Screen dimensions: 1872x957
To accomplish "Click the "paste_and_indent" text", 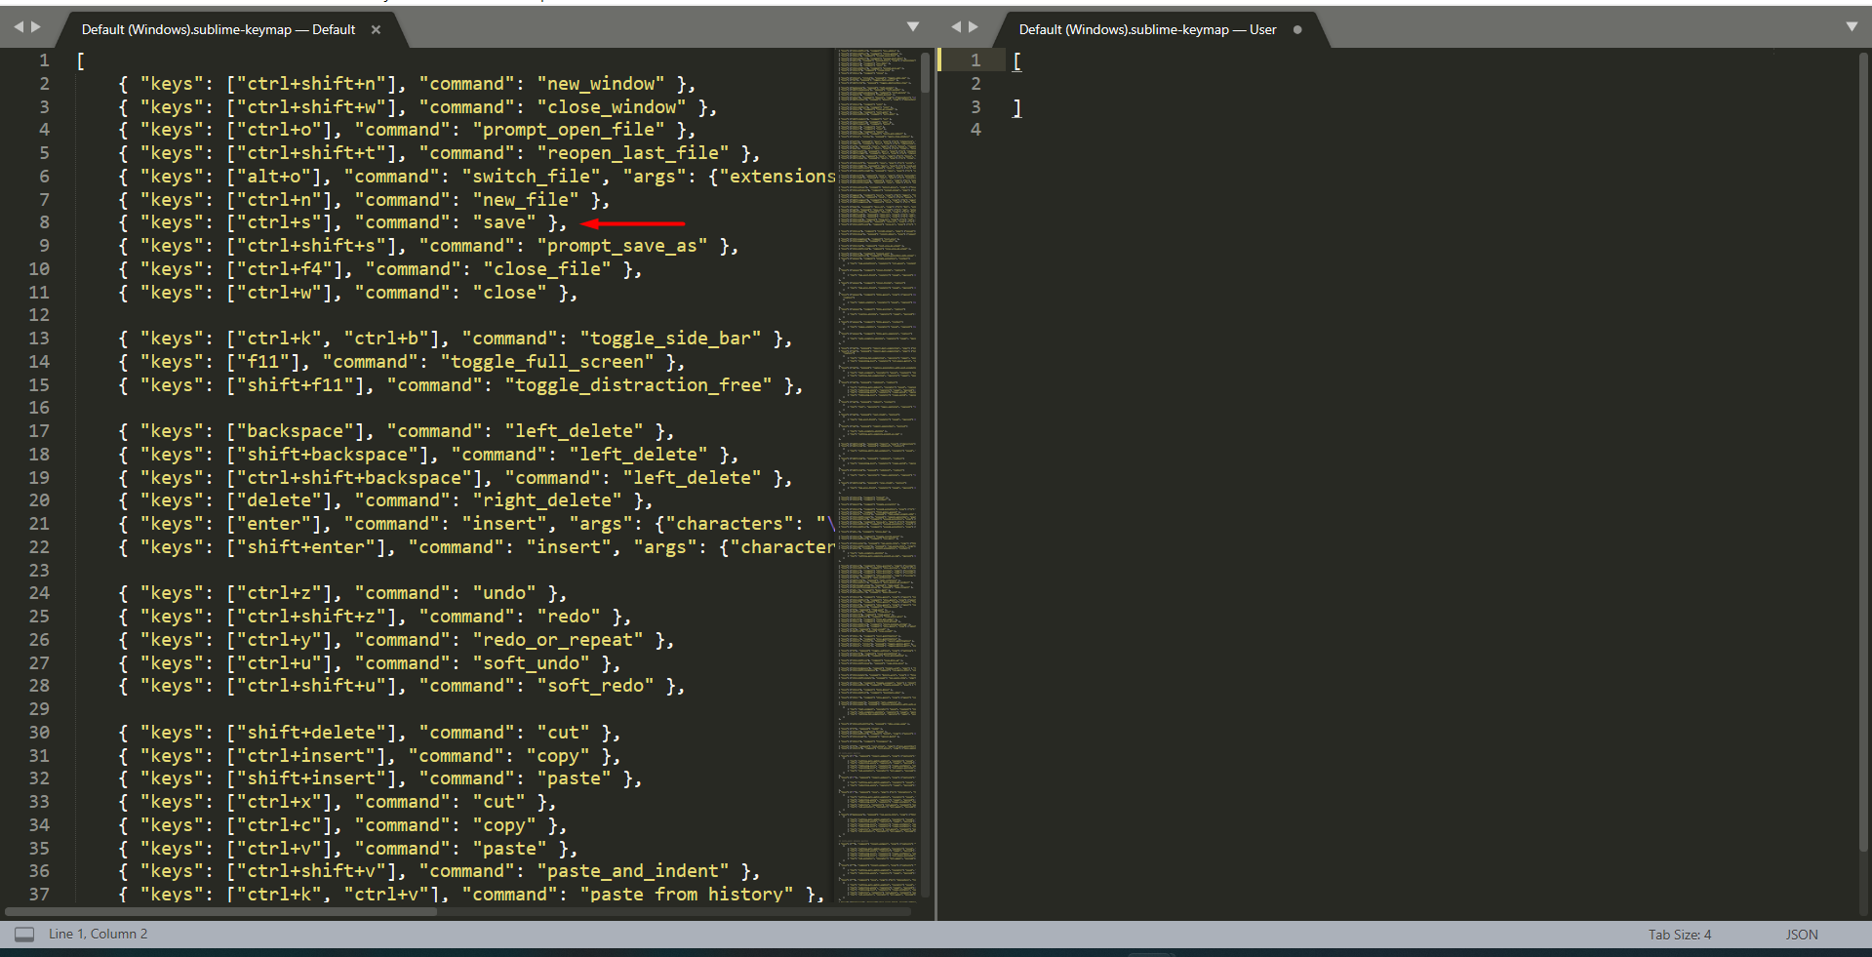I will point(633,871).
